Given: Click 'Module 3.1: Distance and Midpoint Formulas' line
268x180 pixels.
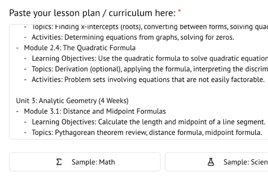Looking at the screenshot, I should click(x=94, y=111).
